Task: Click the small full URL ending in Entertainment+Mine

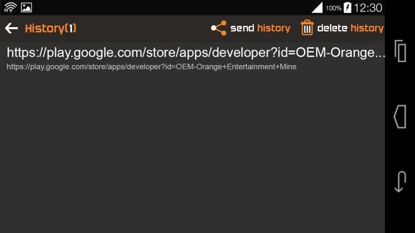Action: [x=151, y=67]
